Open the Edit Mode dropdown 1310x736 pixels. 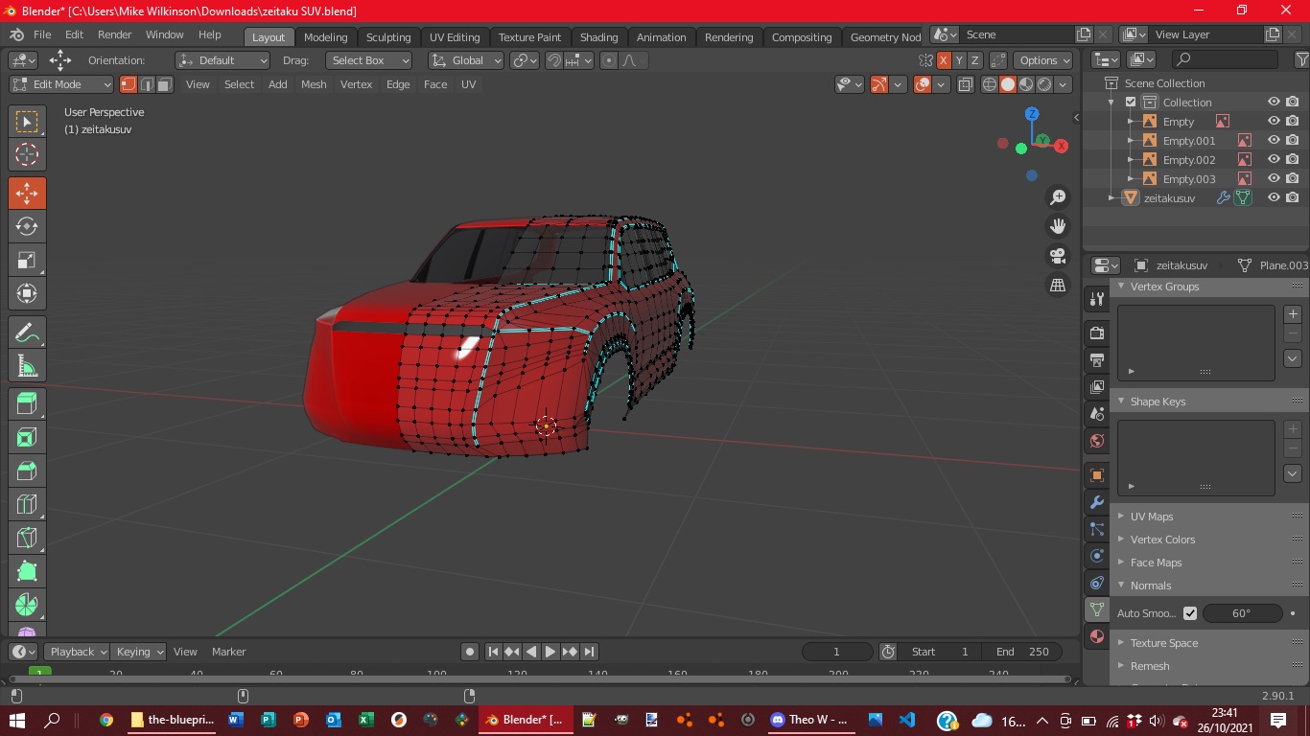tap(61, 84)
